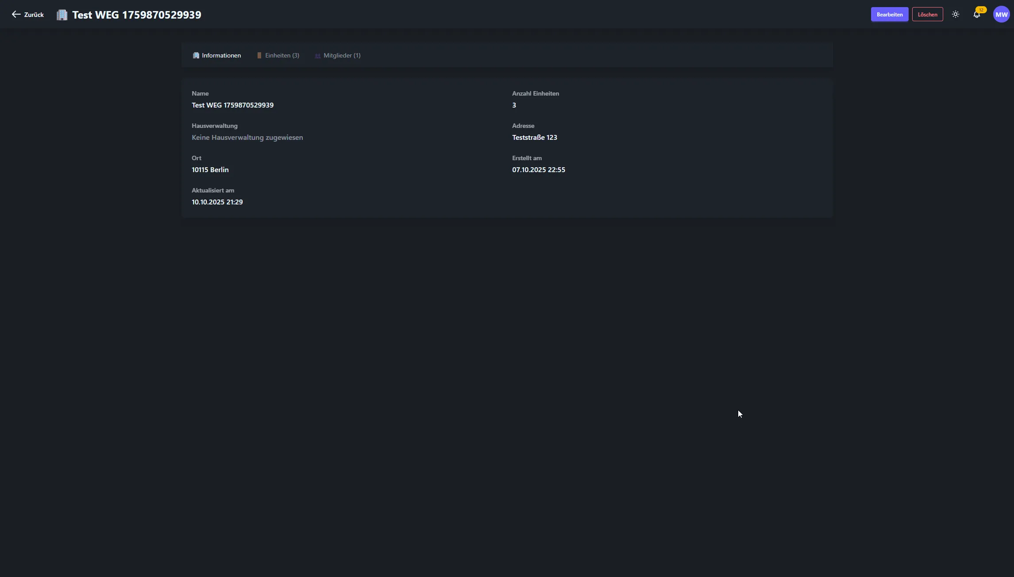
Task: Click the building icon on the Informationen tab
Action: tap(196, 56)
